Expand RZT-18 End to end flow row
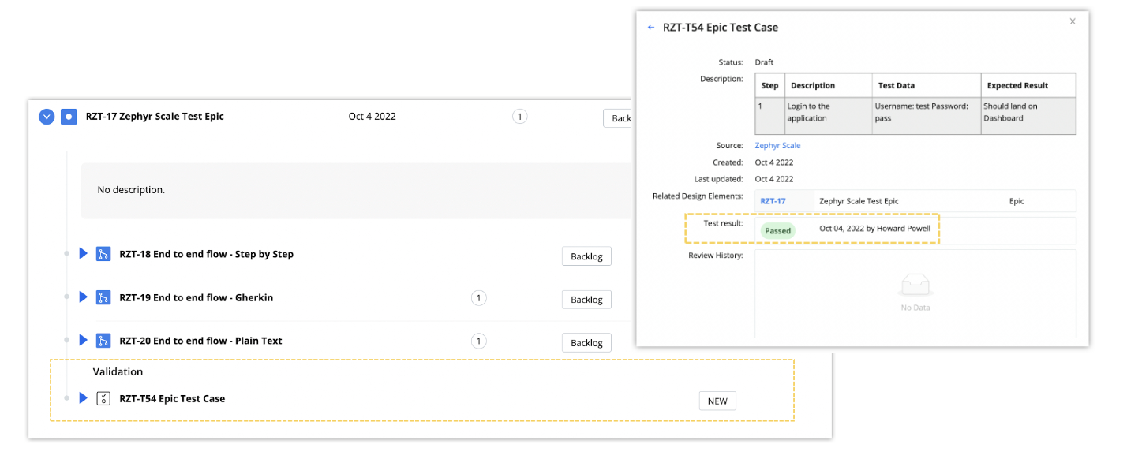 point(84,254)
